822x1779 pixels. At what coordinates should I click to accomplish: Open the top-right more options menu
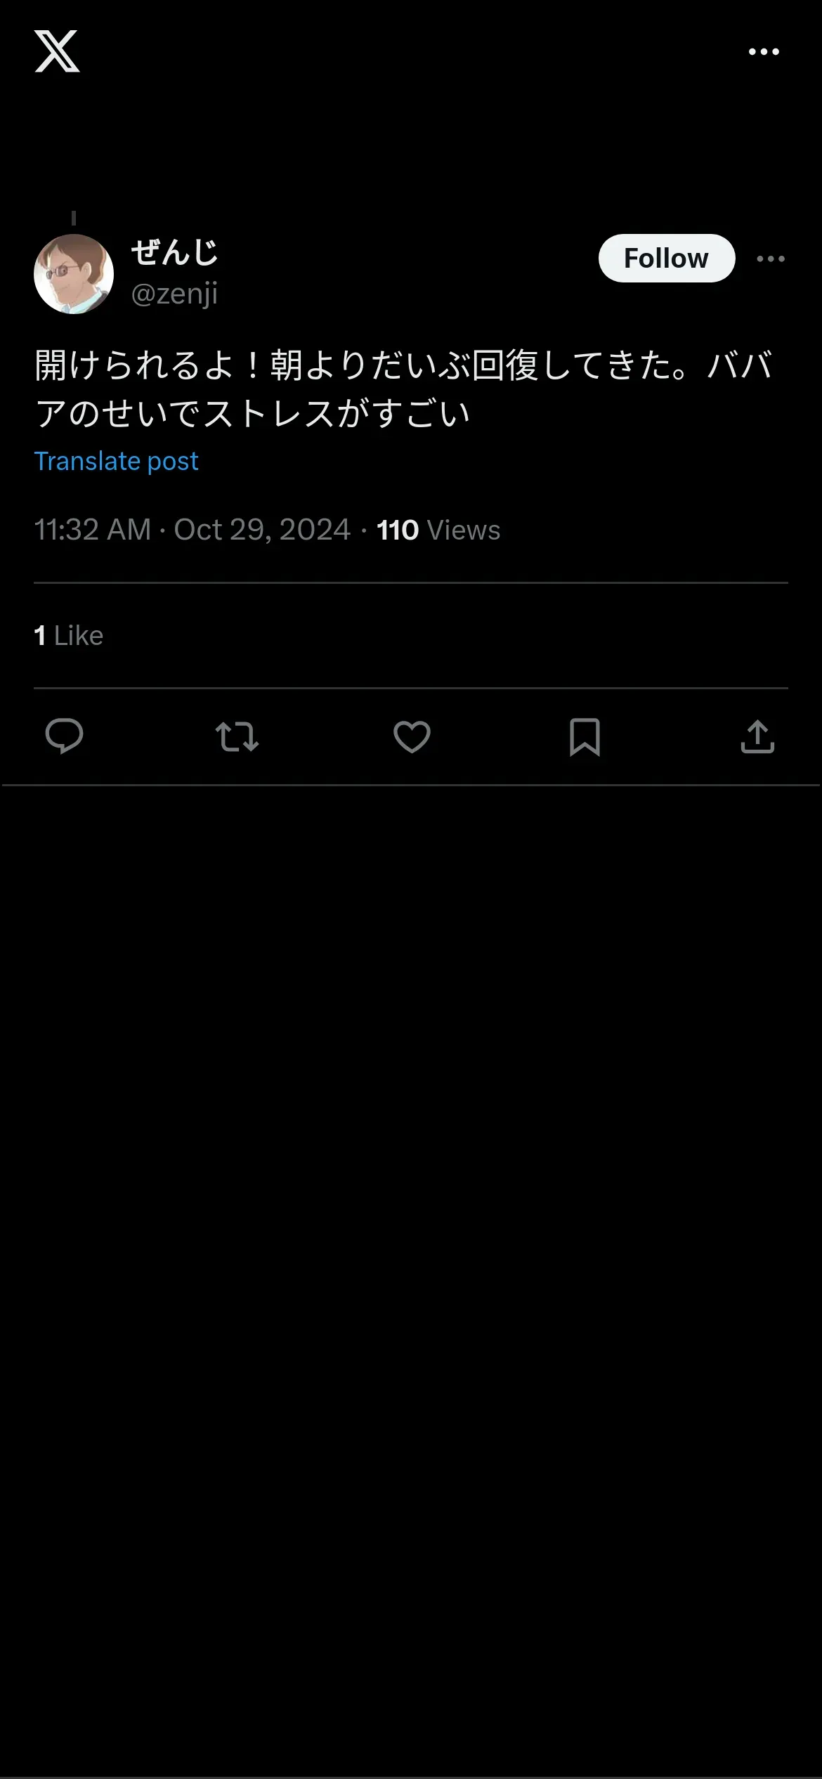(764, 51)
